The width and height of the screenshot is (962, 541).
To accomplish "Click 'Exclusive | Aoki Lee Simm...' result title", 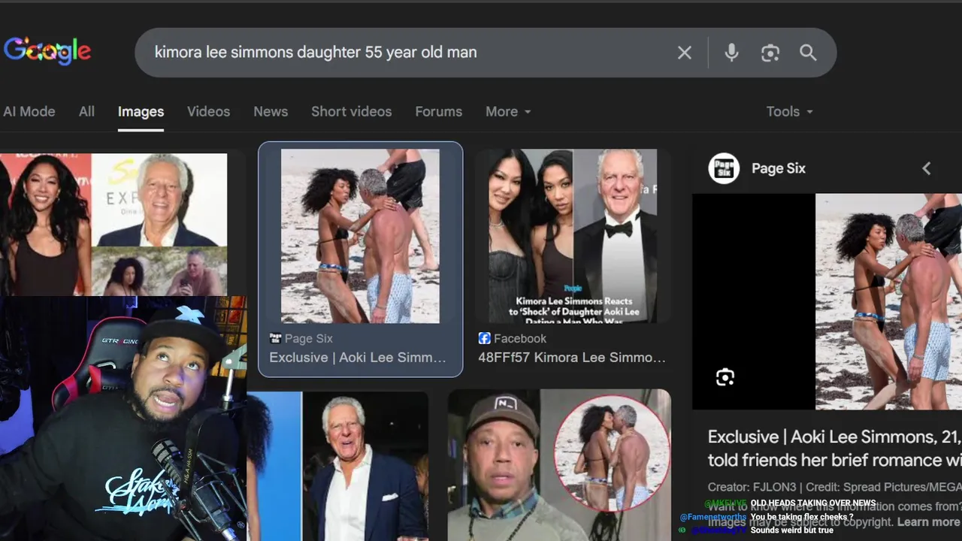I will click(358, 358).
